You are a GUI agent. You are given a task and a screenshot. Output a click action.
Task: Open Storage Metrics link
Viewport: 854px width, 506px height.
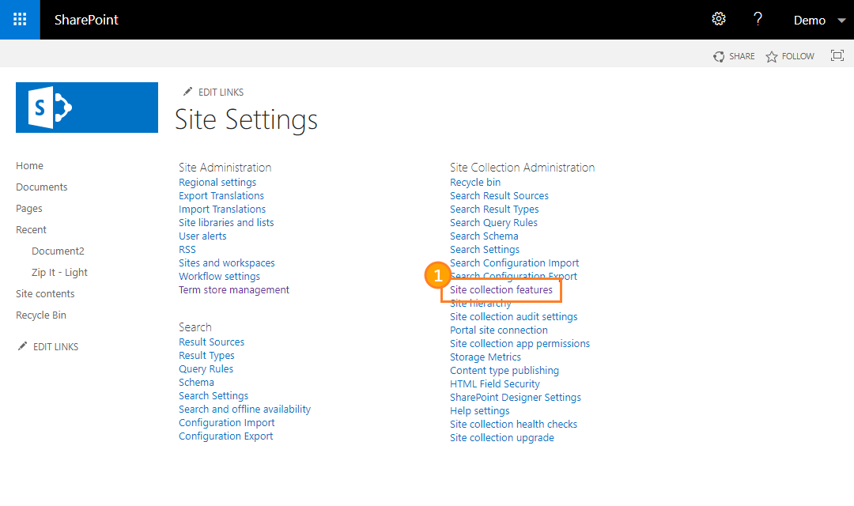[x=486, y=357]
